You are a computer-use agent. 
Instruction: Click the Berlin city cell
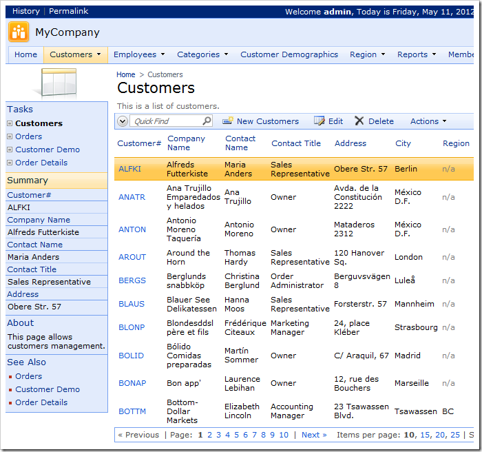[x=406, y=169]
